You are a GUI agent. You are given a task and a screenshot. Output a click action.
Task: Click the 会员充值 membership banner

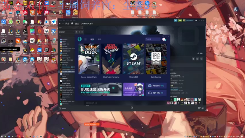(134, 89)
